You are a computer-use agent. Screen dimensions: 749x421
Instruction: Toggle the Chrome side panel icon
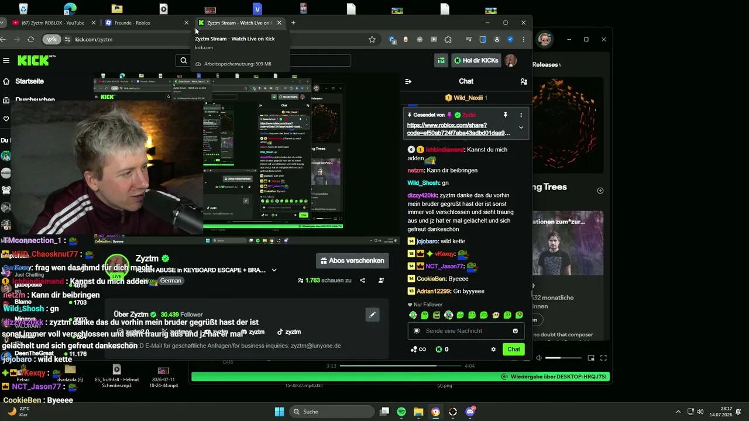point(483,39)
